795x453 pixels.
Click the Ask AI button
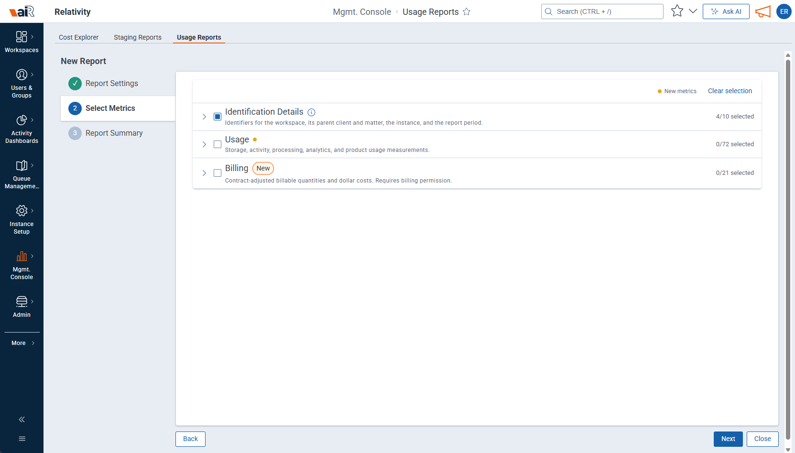click(726, 11)
